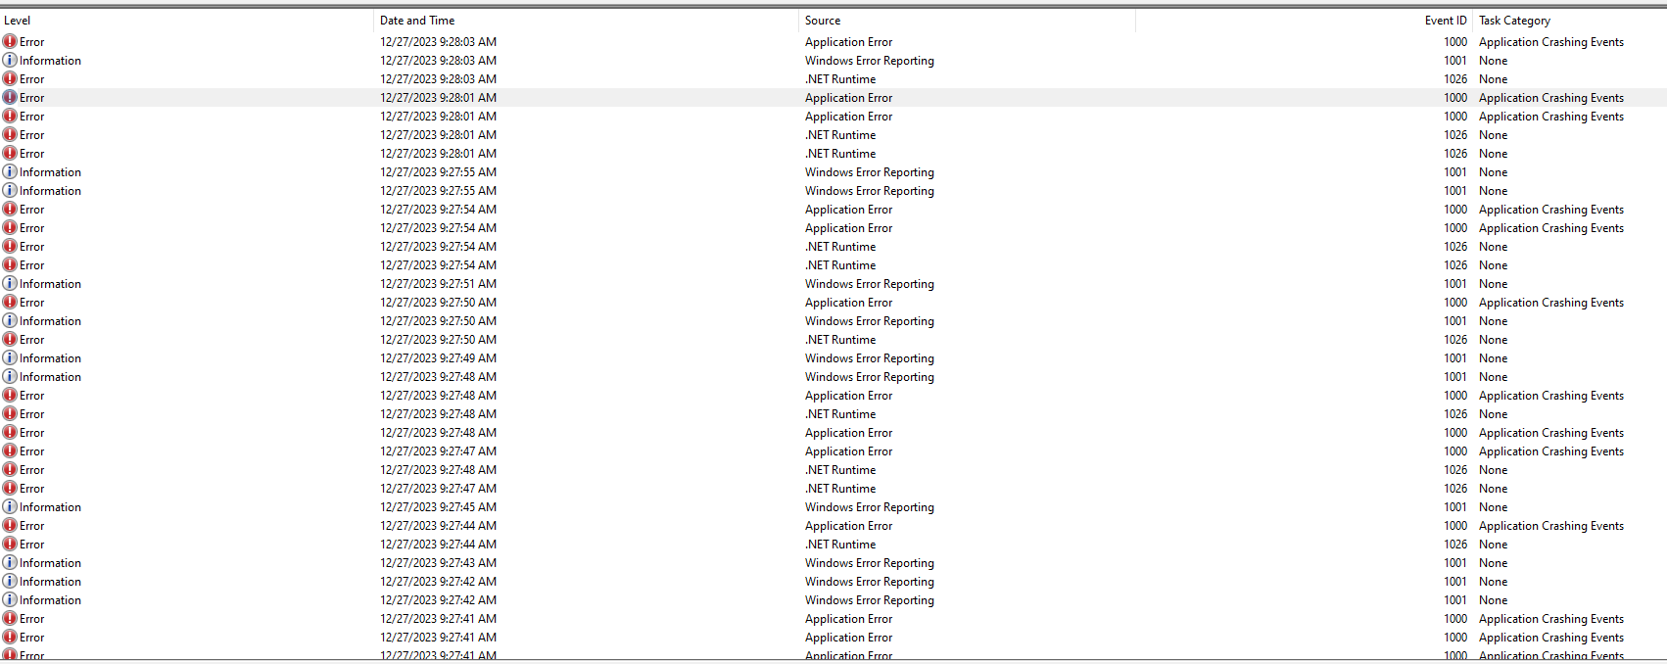The height and width of the screenshot is (664, 1667).
Task: Click error icon of 9:27:44 Application Error row
Action: [10, 526]
